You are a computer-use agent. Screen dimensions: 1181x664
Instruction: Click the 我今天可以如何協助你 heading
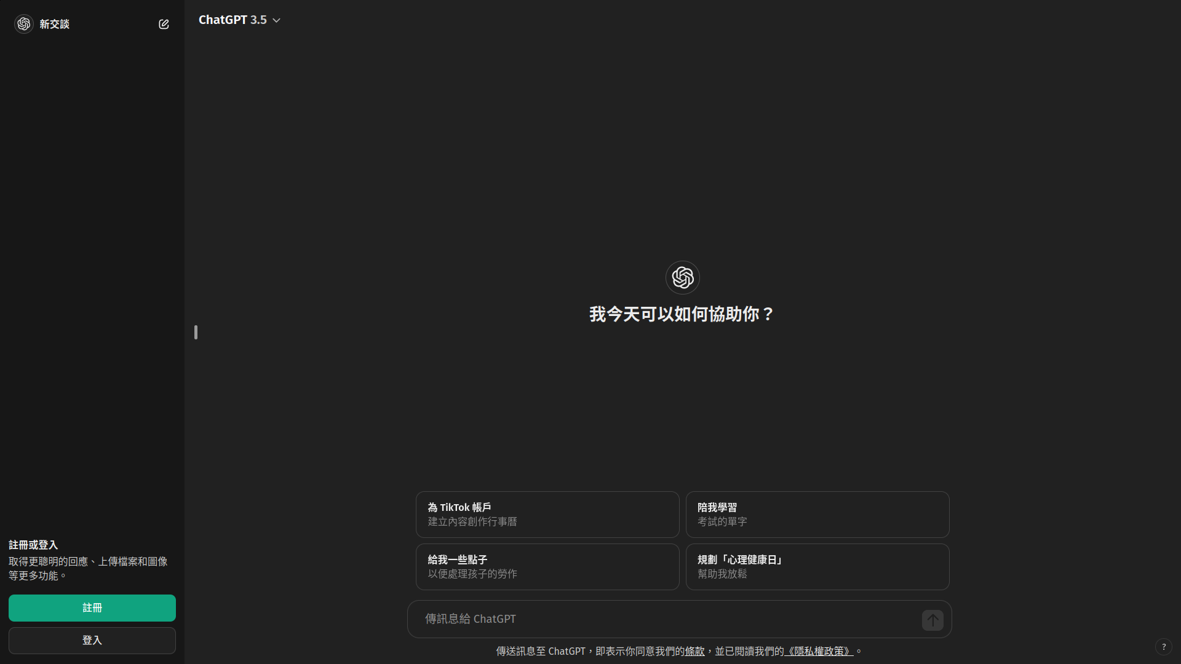click(x=682, y=314)
